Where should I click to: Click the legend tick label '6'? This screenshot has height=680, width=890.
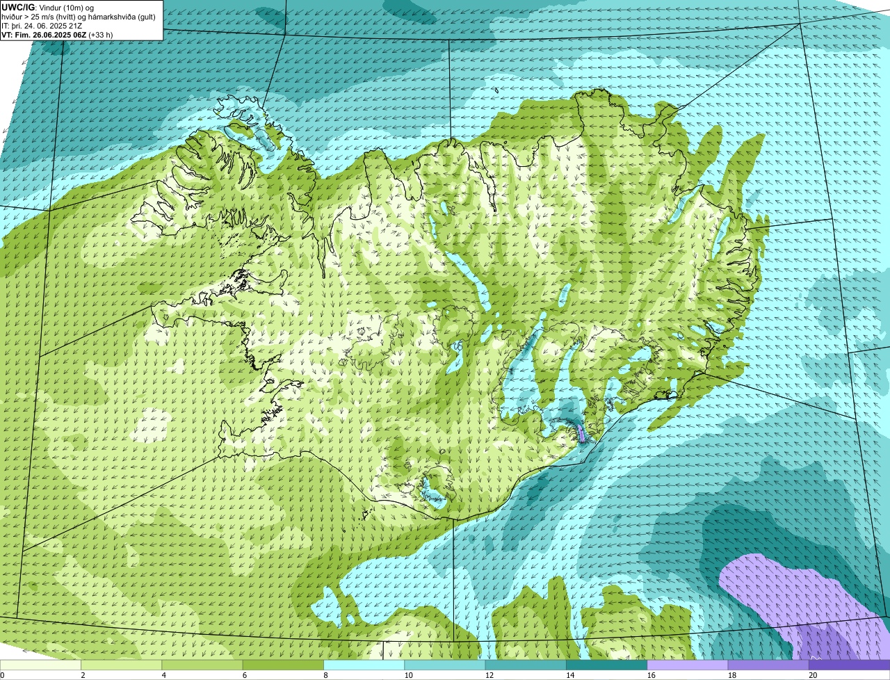pos(243,675)
